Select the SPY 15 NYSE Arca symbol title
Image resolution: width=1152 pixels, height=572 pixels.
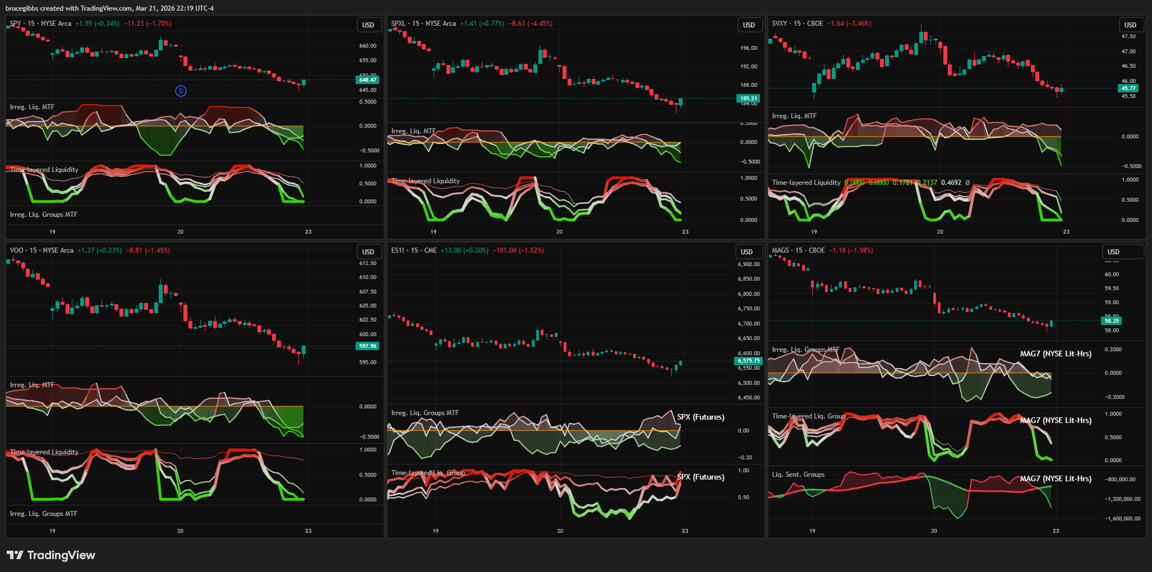40,24
